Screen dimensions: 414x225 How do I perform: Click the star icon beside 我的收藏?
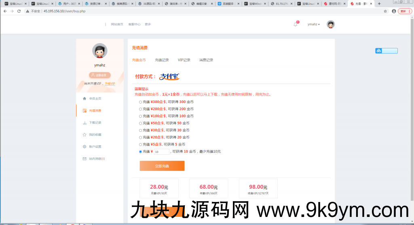coord(84,135)
